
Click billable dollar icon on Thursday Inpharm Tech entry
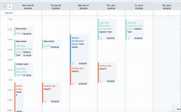coord(101,38)
